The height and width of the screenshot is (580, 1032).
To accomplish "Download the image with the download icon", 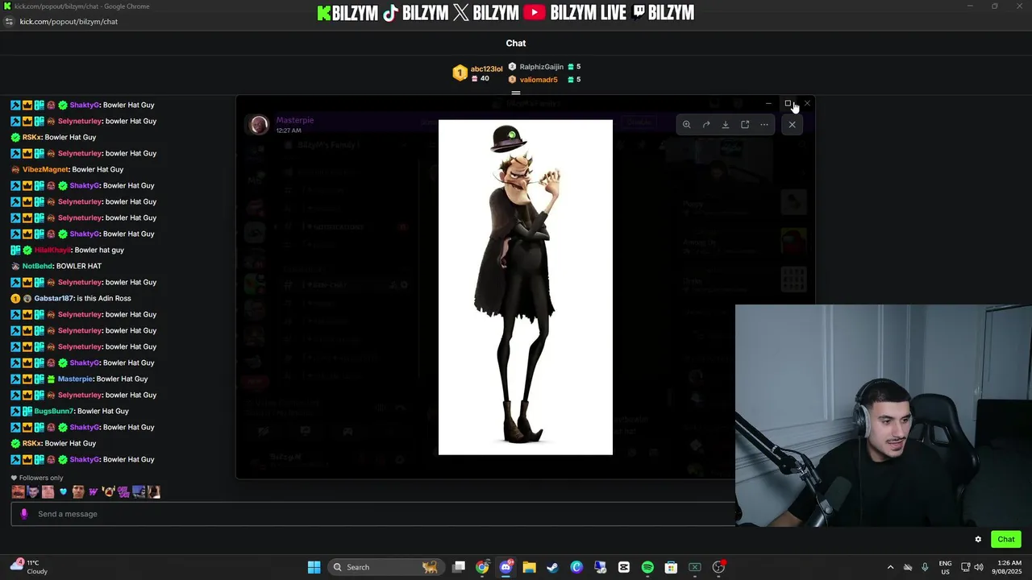I will tap(726, 125).
